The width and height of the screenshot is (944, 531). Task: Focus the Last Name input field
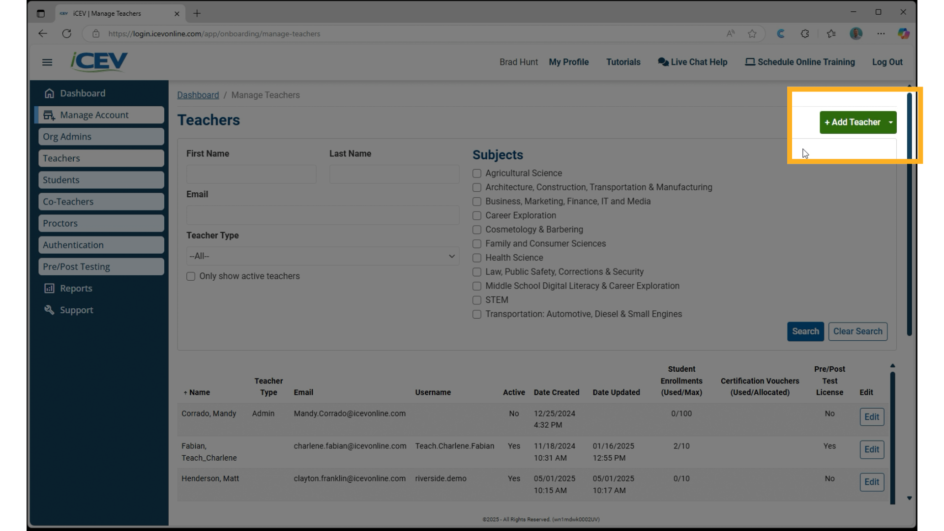coord(394,174)
